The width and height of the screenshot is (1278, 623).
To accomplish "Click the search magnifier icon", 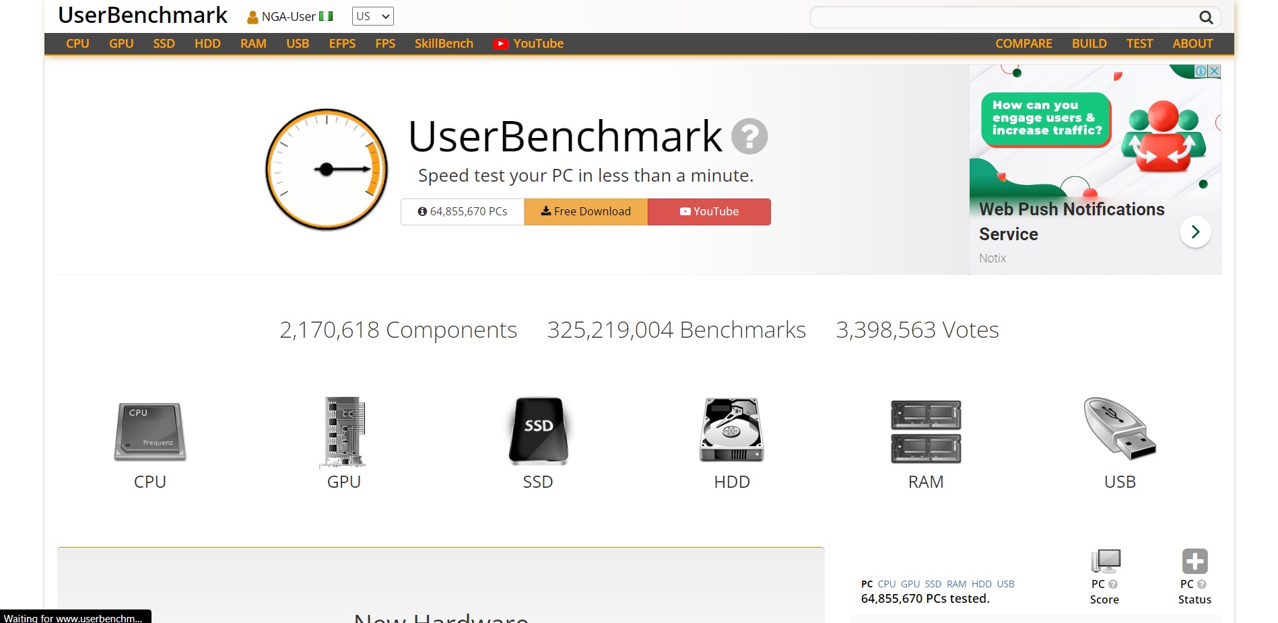I will click(1206, 17).
